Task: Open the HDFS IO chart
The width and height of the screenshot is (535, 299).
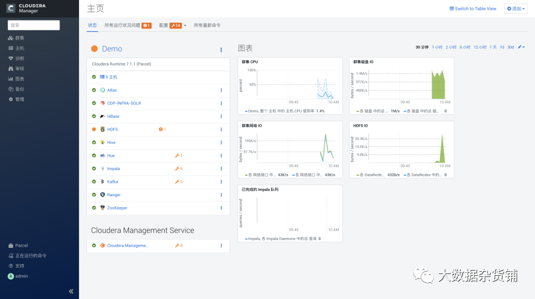Action: tap(402, 150)
